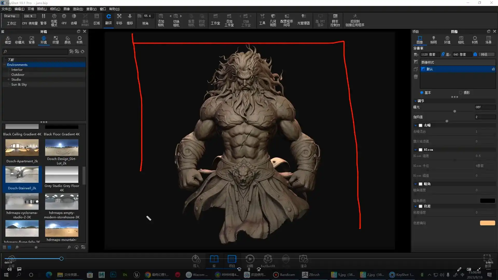Open KeyShotXR from the bottom toolbar
The width and height of the screenshot is (498, 280).
268,261
